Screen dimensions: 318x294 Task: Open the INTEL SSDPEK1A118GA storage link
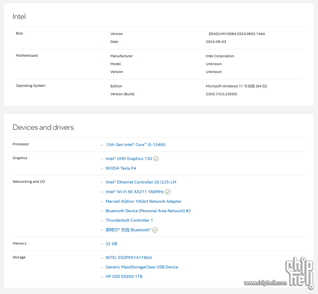pyautogui.click(x=129, y=258)
